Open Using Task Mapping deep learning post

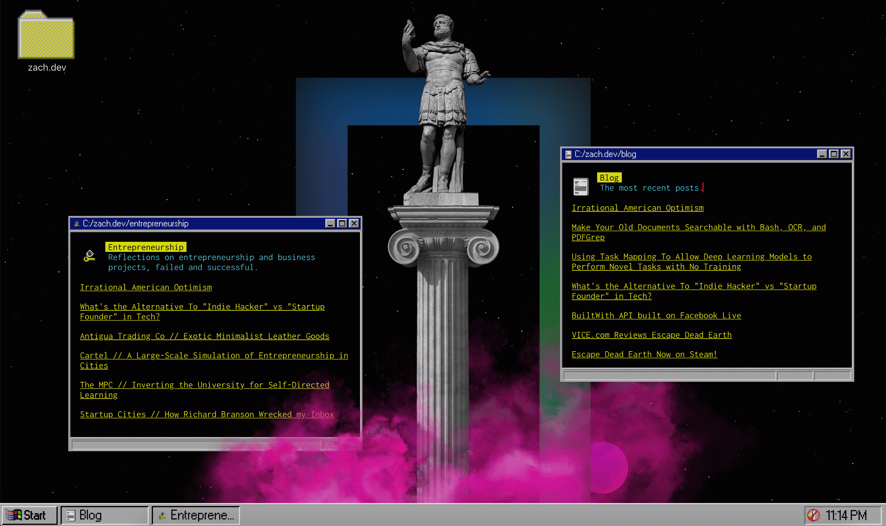692,262
